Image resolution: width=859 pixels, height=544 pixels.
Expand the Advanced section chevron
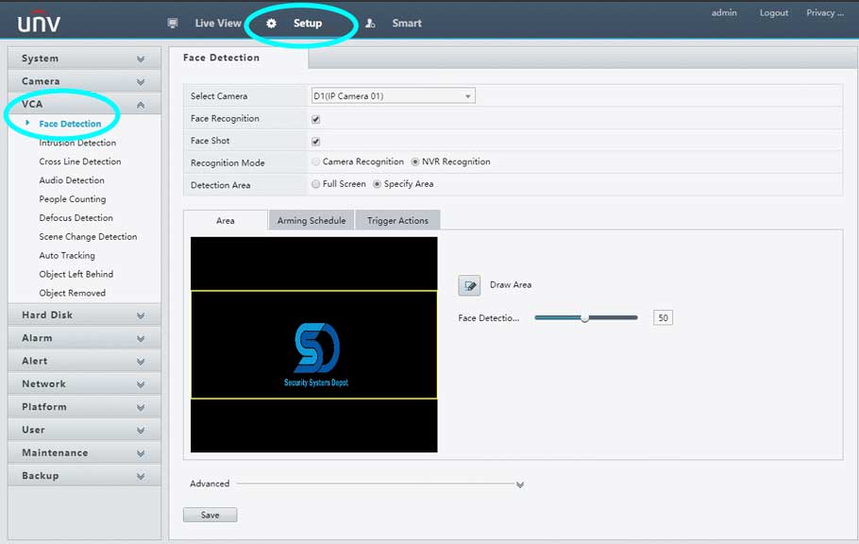pyautogui.click(x=519, y=484)
